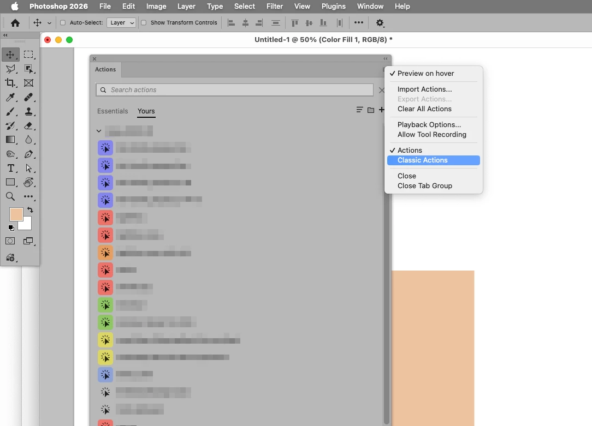Enable the Auto-Select checkbox
Image resolution: width=592 pixels, height=426 pixels.
(63, 22)
